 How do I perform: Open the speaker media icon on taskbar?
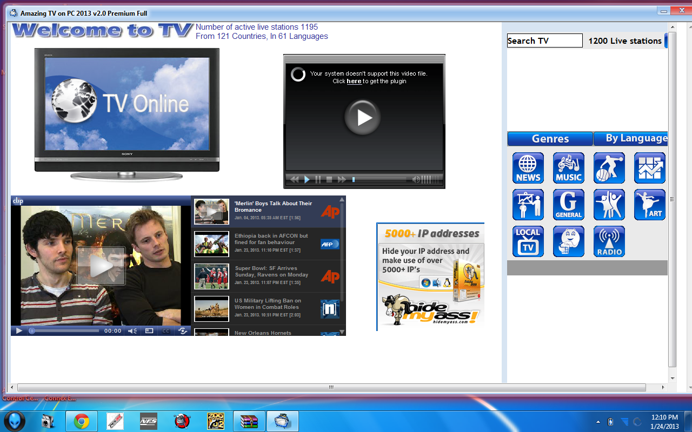coord(48,421)
